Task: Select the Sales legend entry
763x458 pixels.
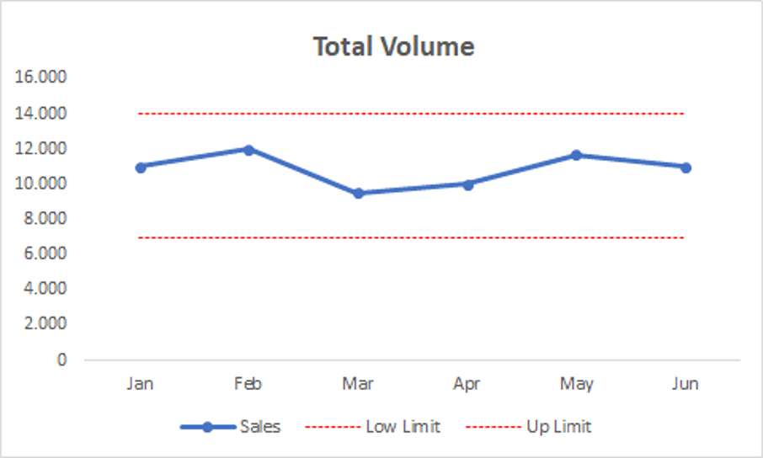Action: pyautogui.click(x=231, y=427)
